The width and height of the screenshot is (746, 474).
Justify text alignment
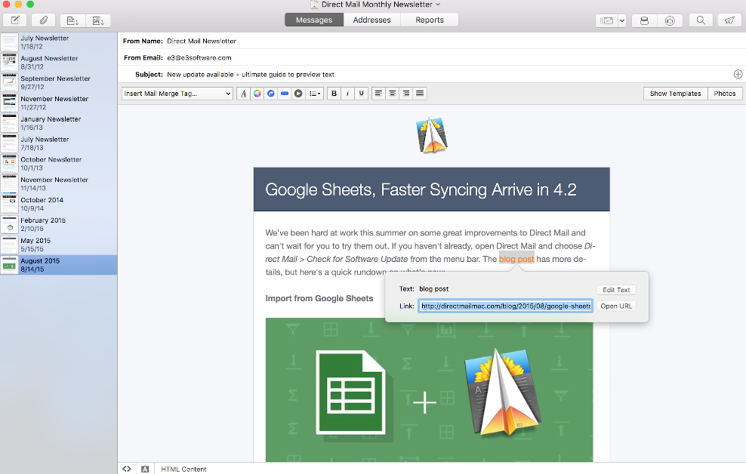(420, 94)
